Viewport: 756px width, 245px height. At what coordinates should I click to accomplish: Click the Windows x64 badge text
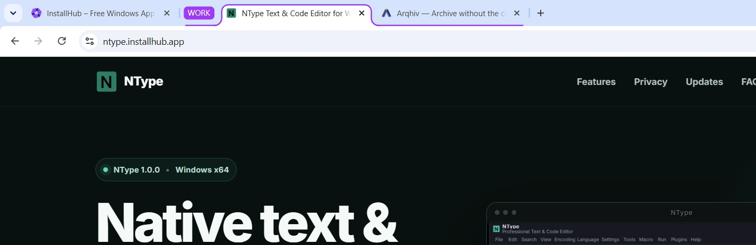point(202,170)
